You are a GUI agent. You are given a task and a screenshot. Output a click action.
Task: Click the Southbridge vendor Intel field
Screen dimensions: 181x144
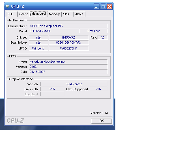click(38, 42)
